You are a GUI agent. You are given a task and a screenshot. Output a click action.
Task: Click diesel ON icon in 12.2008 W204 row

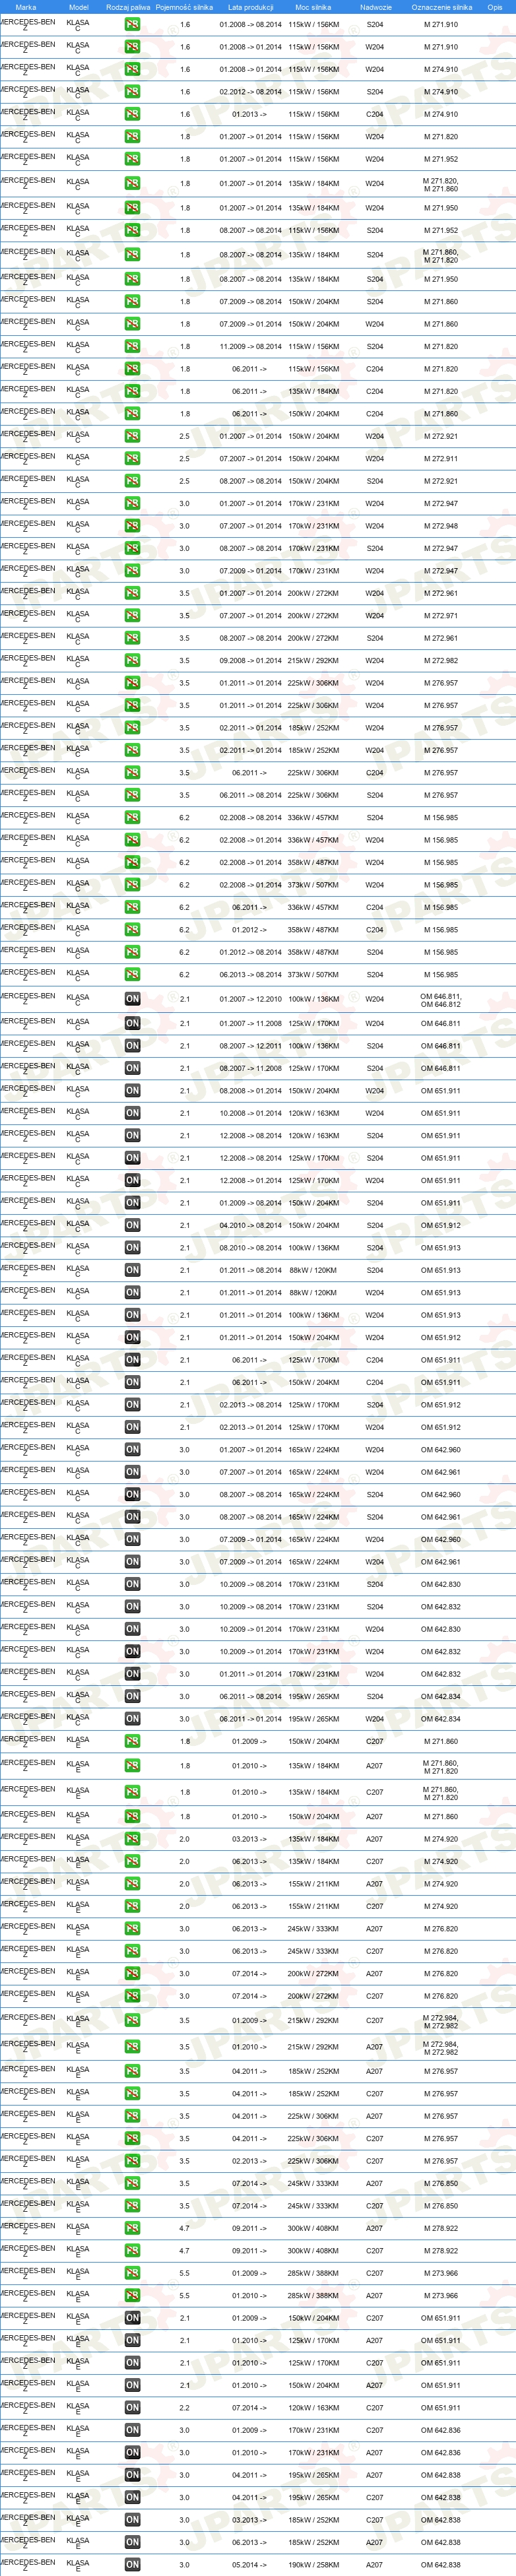click(x=132, y=1180)
